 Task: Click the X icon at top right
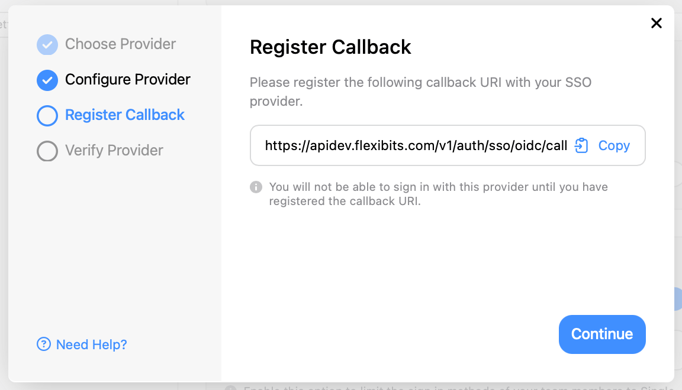(x=657, y=23)
